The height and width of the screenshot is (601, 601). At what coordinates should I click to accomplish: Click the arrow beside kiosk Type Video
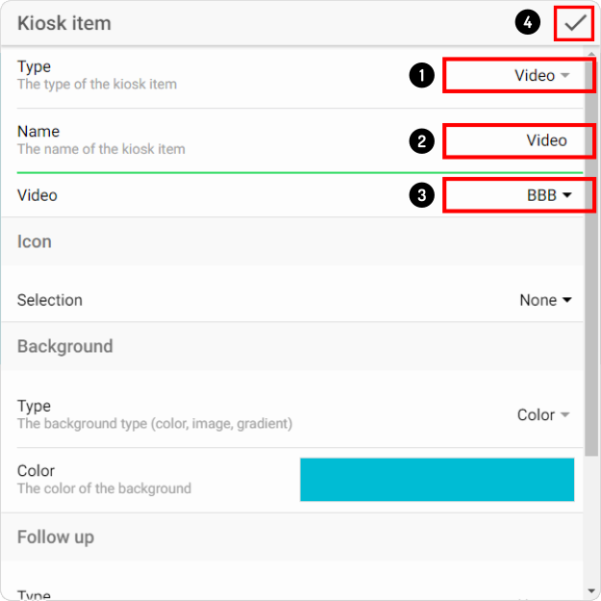565,76
